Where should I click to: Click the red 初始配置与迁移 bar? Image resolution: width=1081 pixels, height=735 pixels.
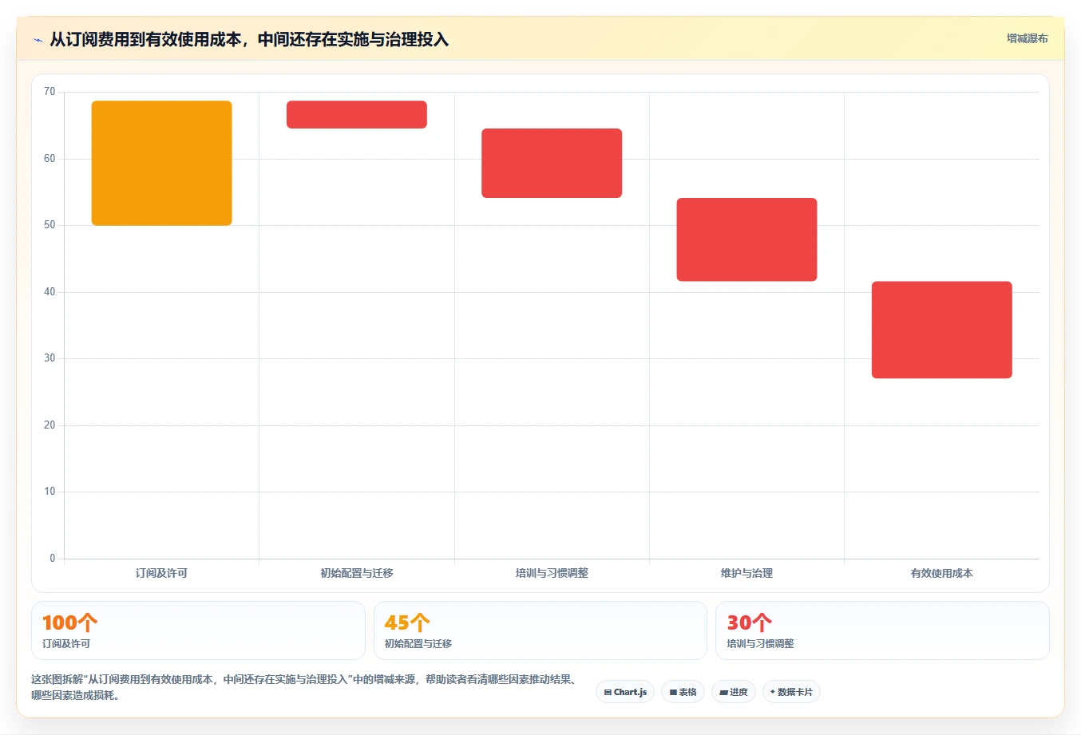click(x=357, y=114)
